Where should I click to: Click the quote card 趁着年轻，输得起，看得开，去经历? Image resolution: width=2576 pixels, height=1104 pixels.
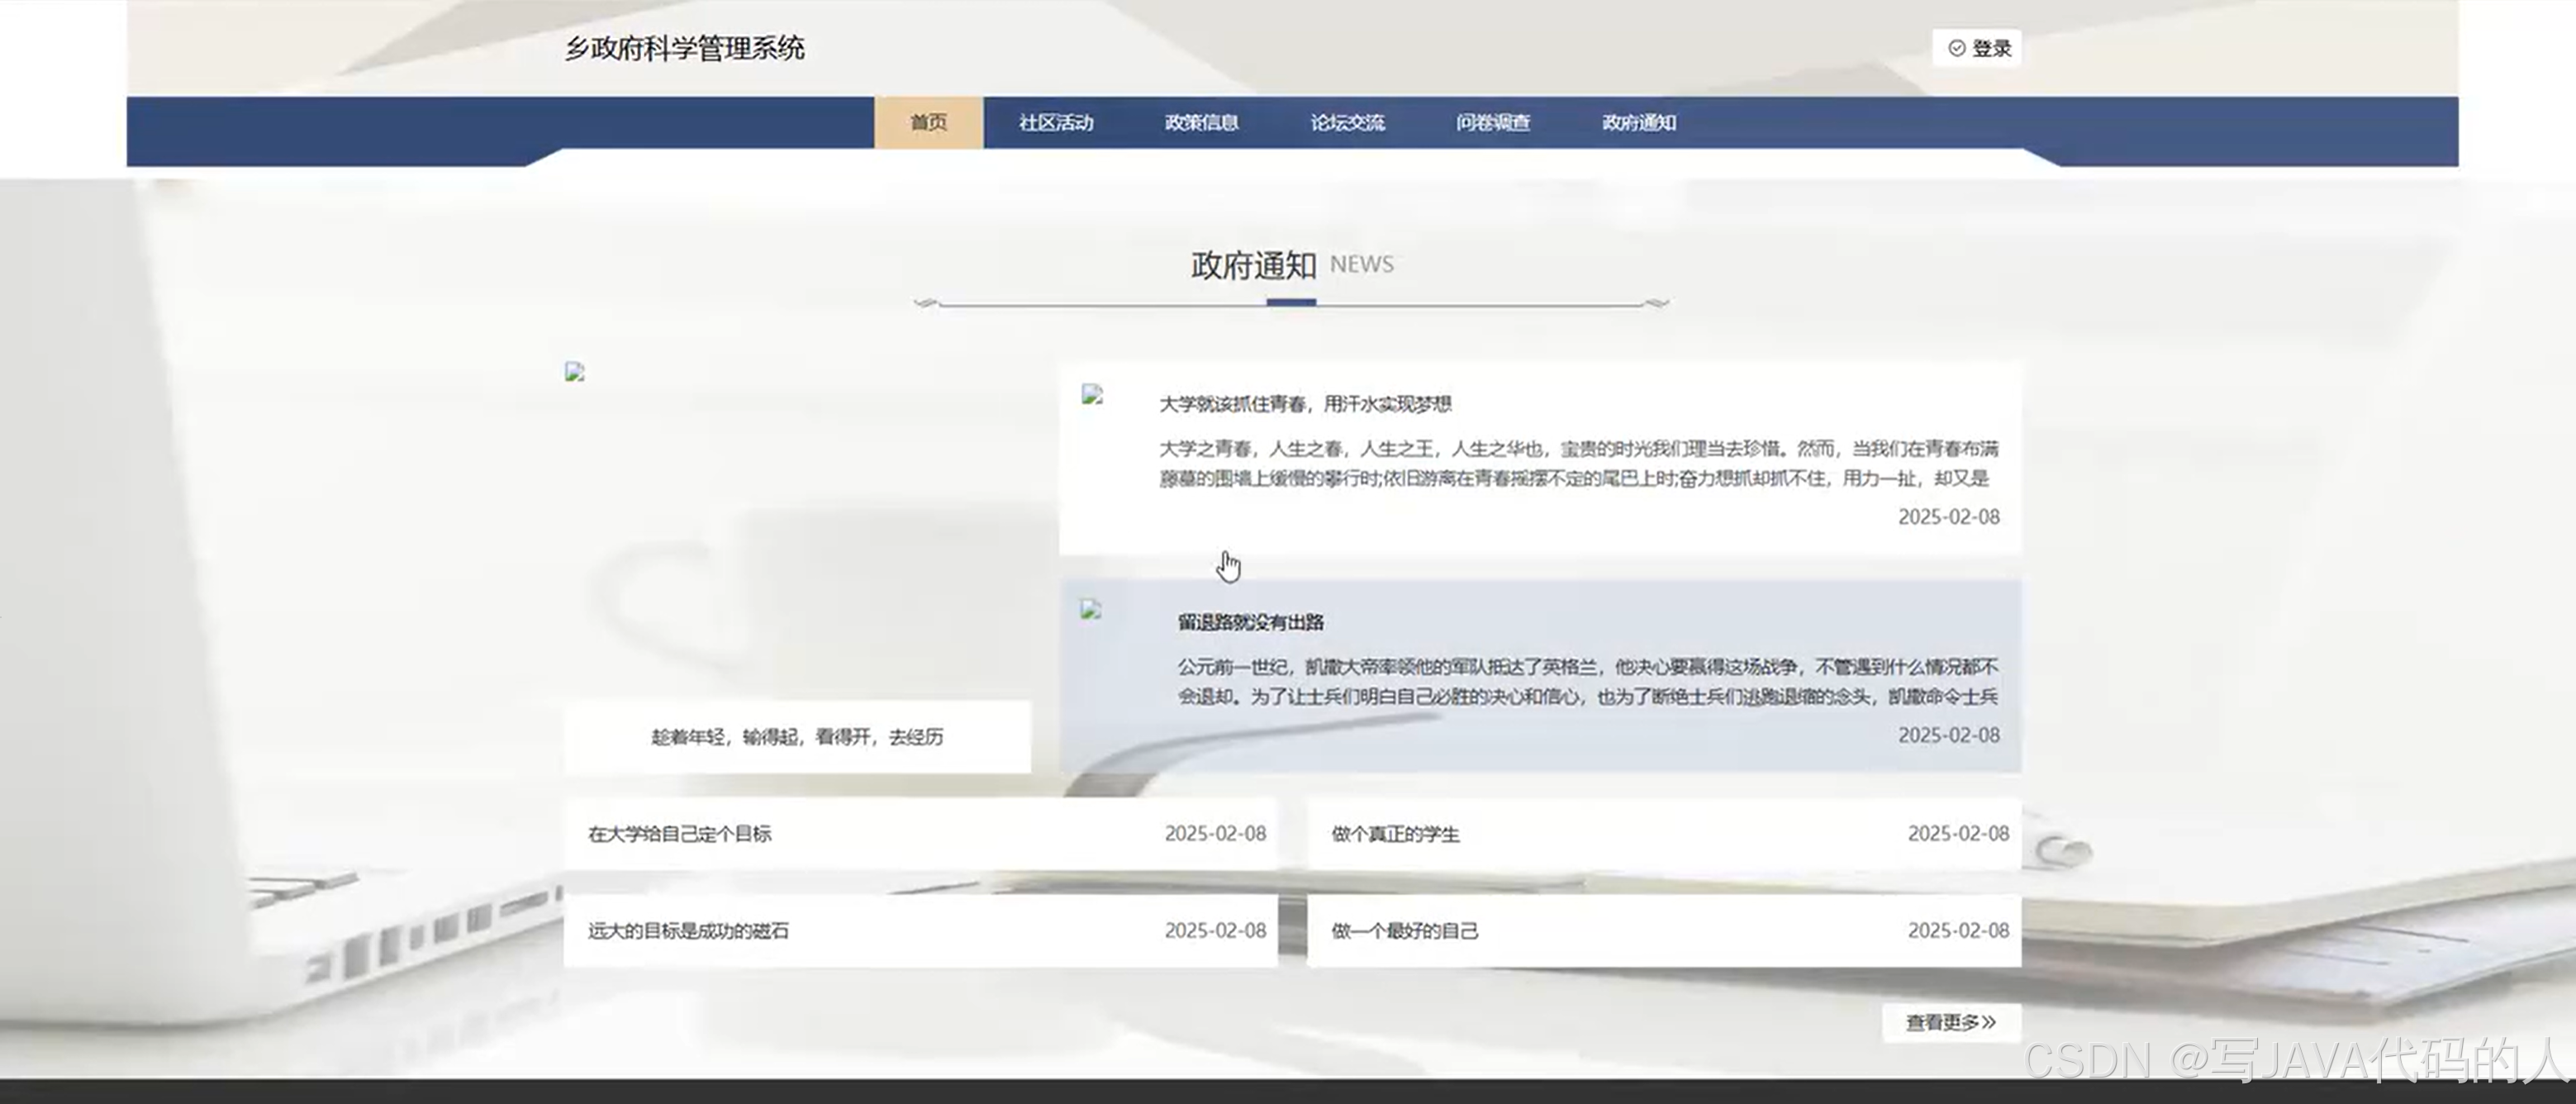click(797, 737)
